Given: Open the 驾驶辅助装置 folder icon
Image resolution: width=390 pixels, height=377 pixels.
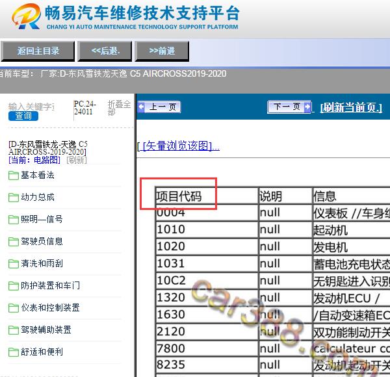Looking at the screenshot, I should [14, 330].
